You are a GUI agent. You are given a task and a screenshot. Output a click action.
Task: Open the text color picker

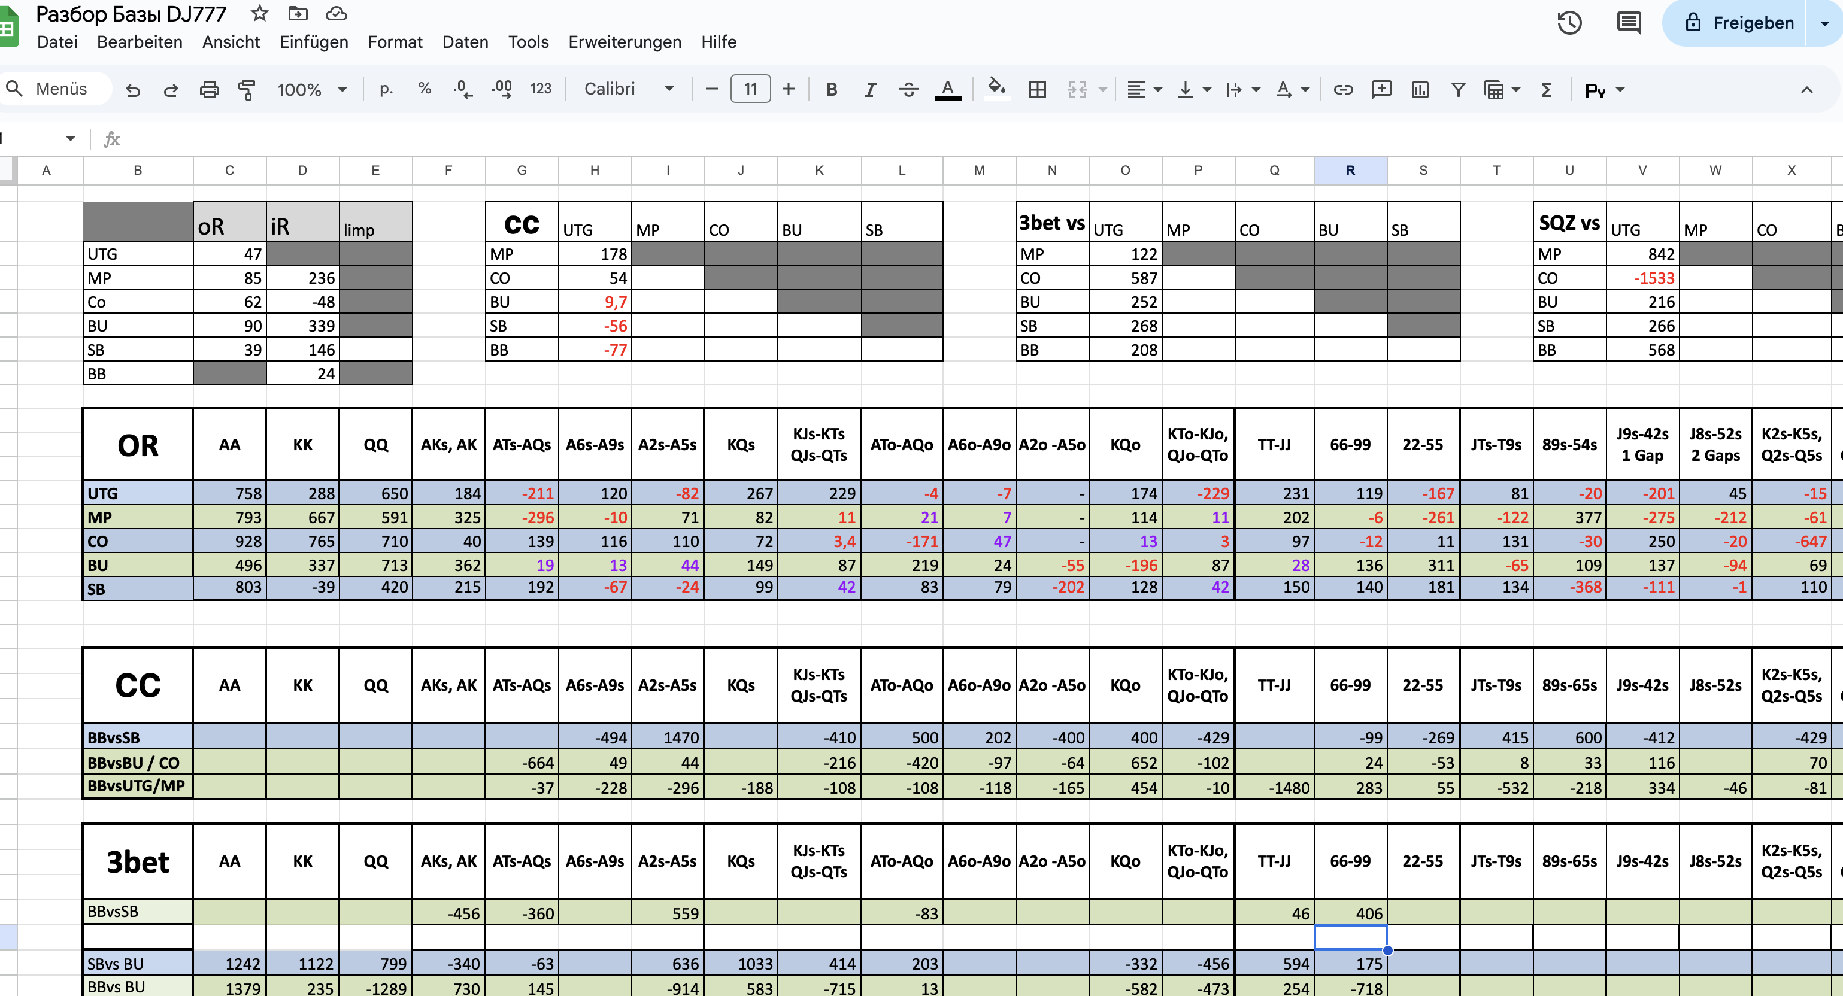tap(948, 89)
